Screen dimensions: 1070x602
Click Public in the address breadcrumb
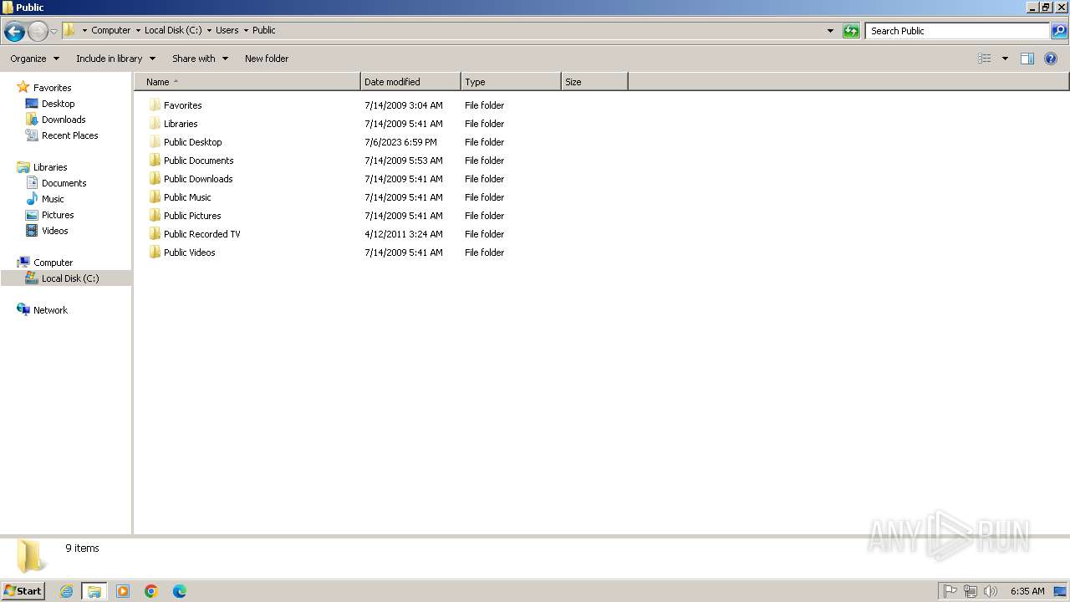[264, 30]
